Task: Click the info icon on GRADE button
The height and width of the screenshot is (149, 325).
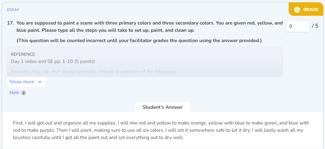Action: (x=297, y=9)
